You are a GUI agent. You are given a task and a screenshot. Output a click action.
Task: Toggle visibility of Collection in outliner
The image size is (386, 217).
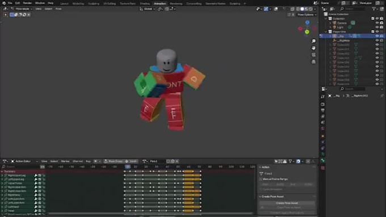(x=377, y=19)
